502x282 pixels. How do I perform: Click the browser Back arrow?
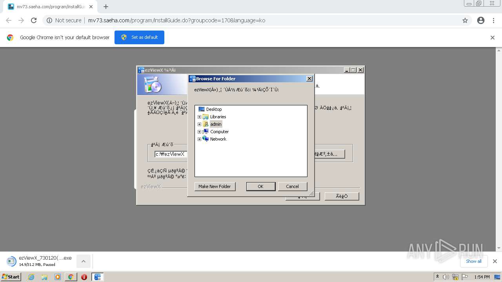pos(9,20)
